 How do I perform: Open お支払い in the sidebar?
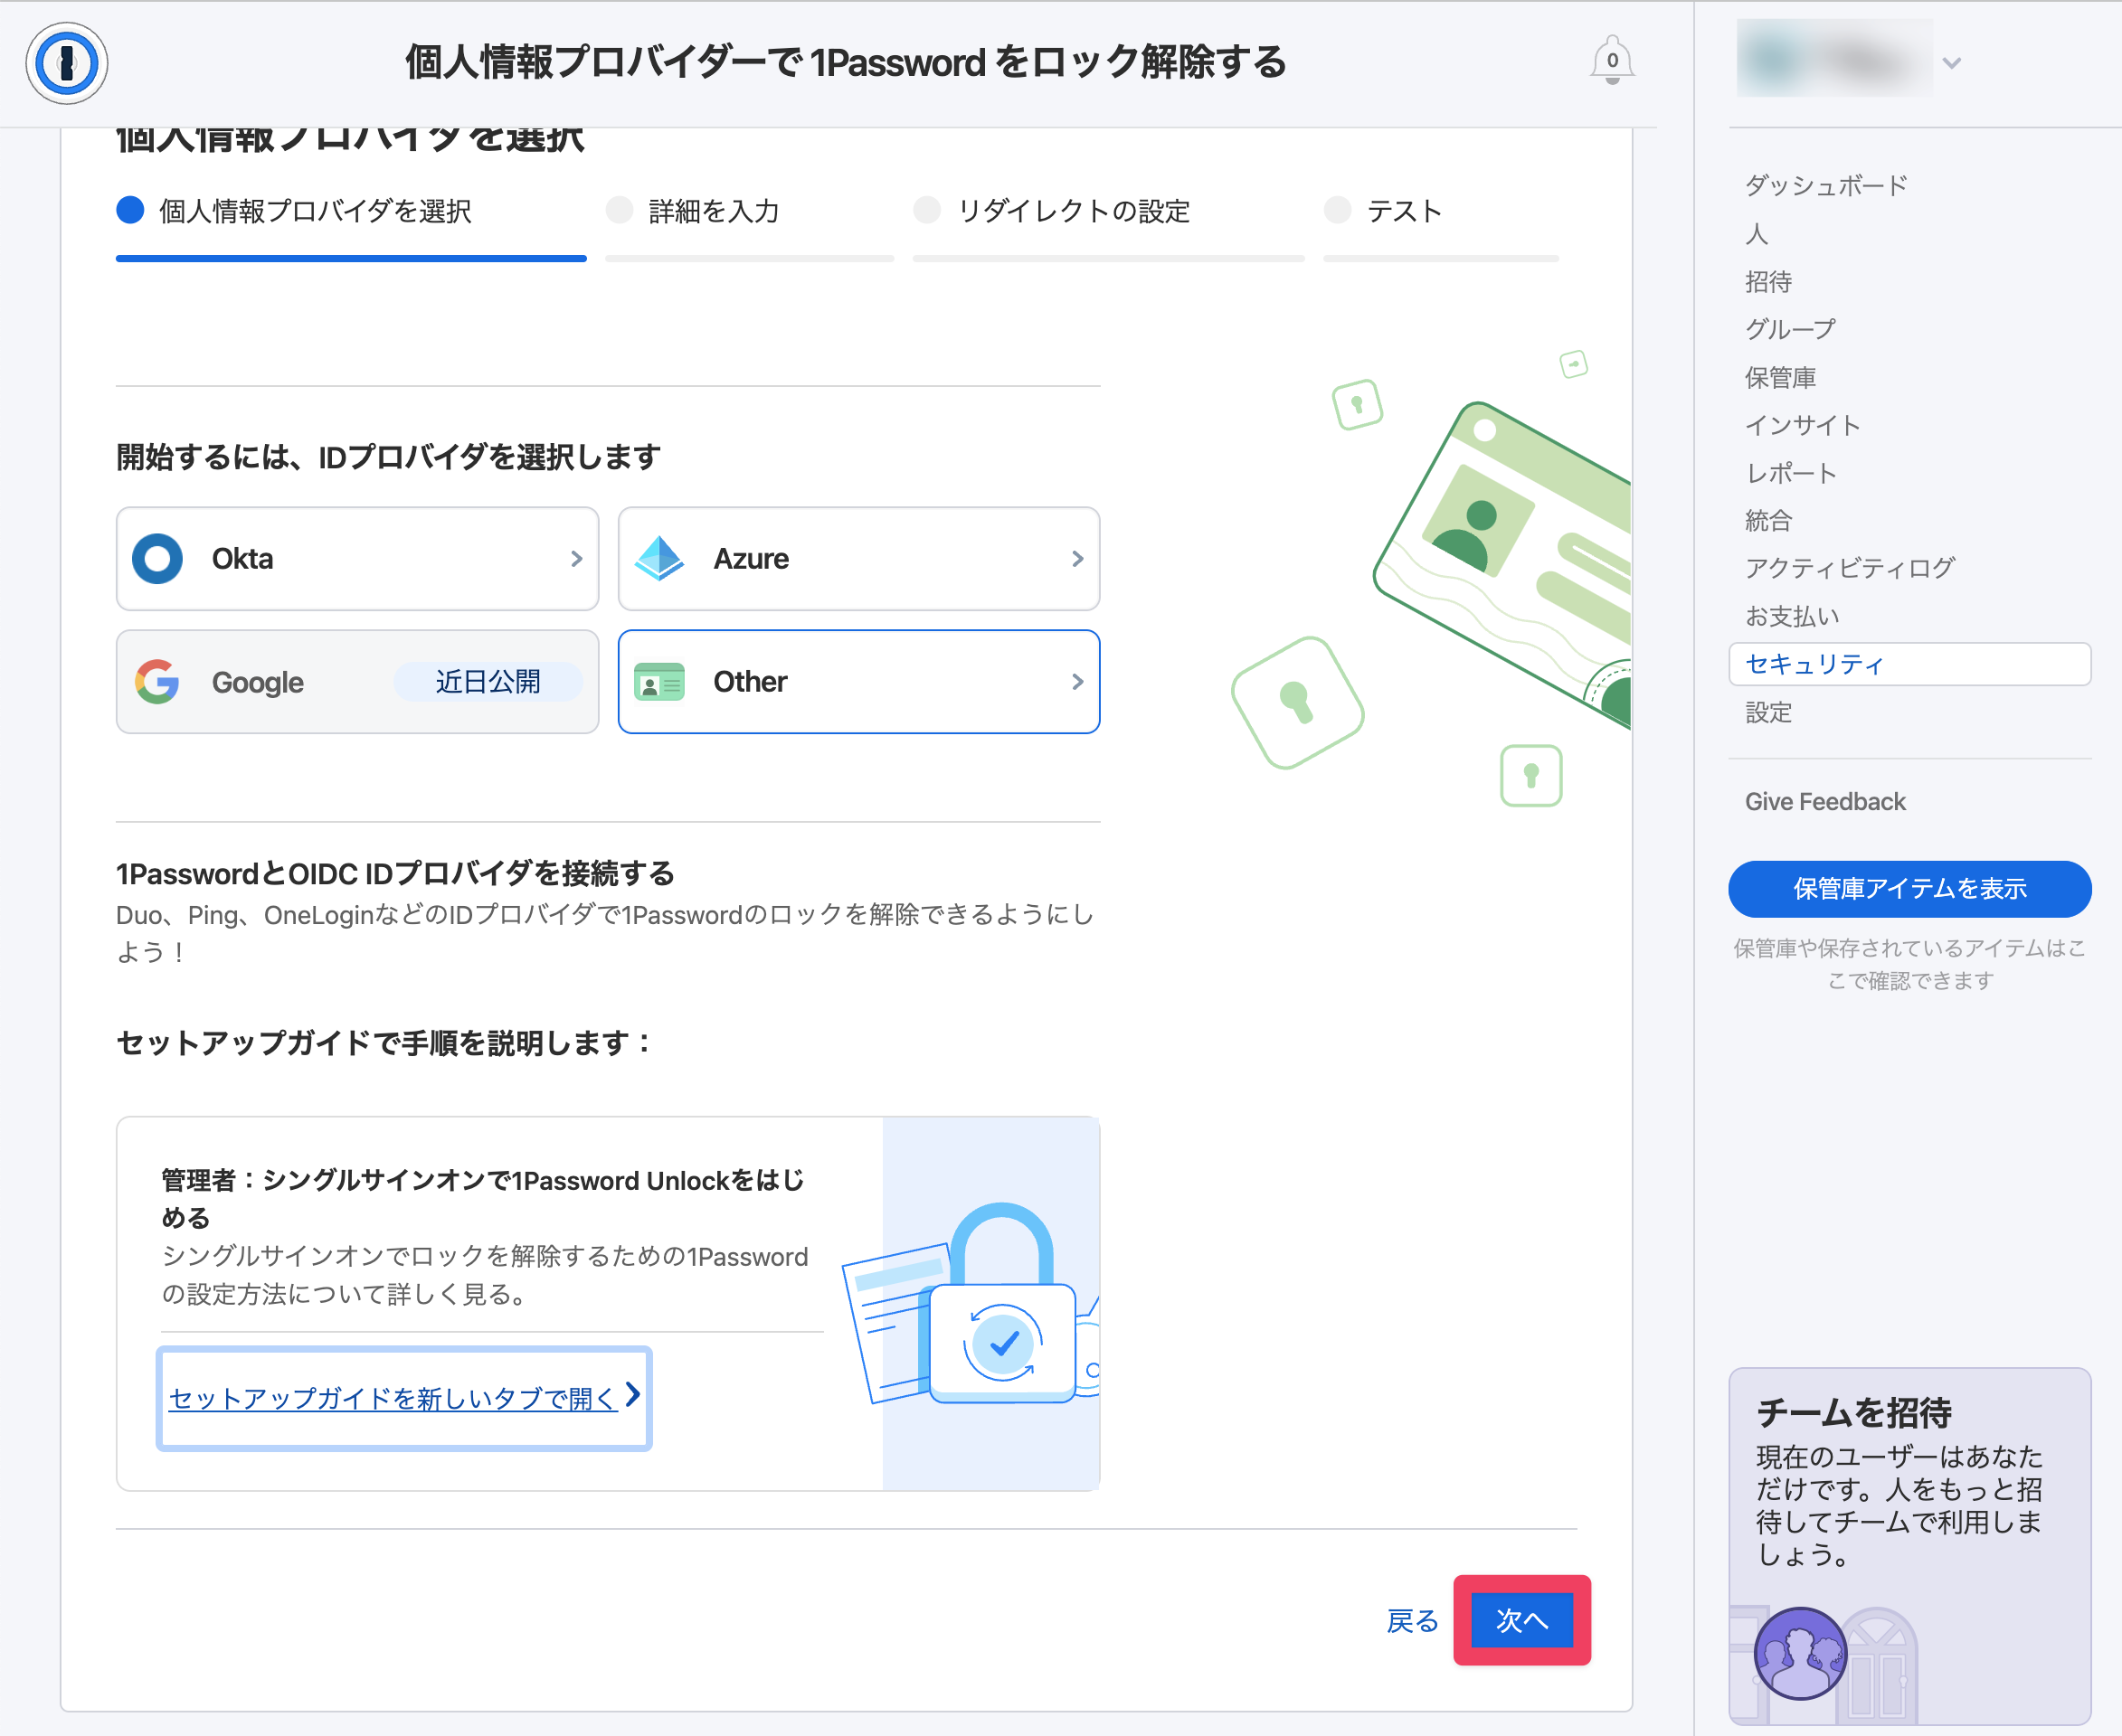coord(1792,617)
